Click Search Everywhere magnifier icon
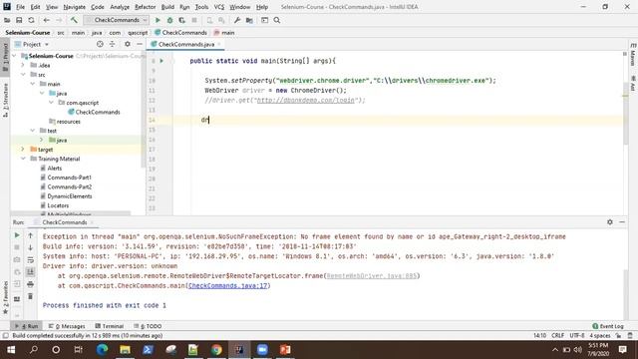This screenshot has height=359, width=638. tap(277, 20)
